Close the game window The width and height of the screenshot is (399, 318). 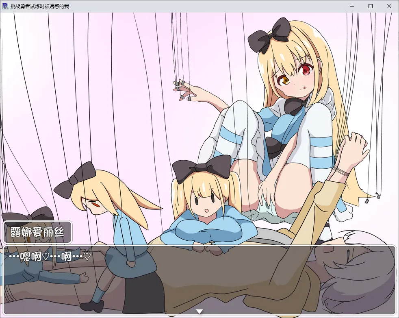tap(389, 6)
